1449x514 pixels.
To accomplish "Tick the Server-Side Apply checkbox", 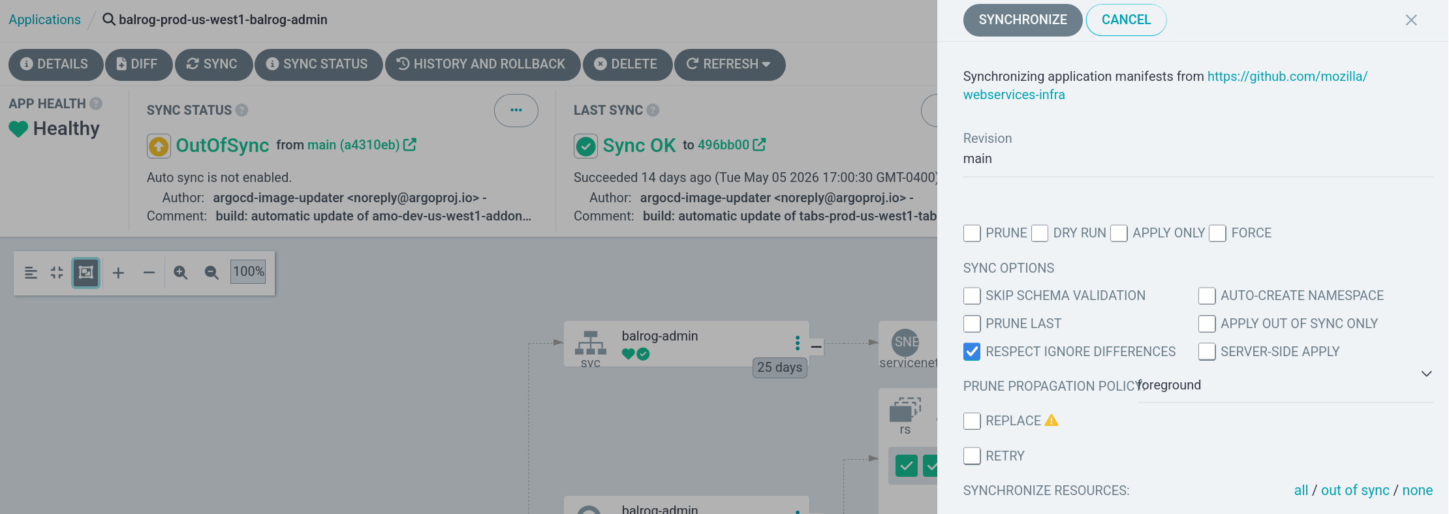I will (x=1207, y=352).
